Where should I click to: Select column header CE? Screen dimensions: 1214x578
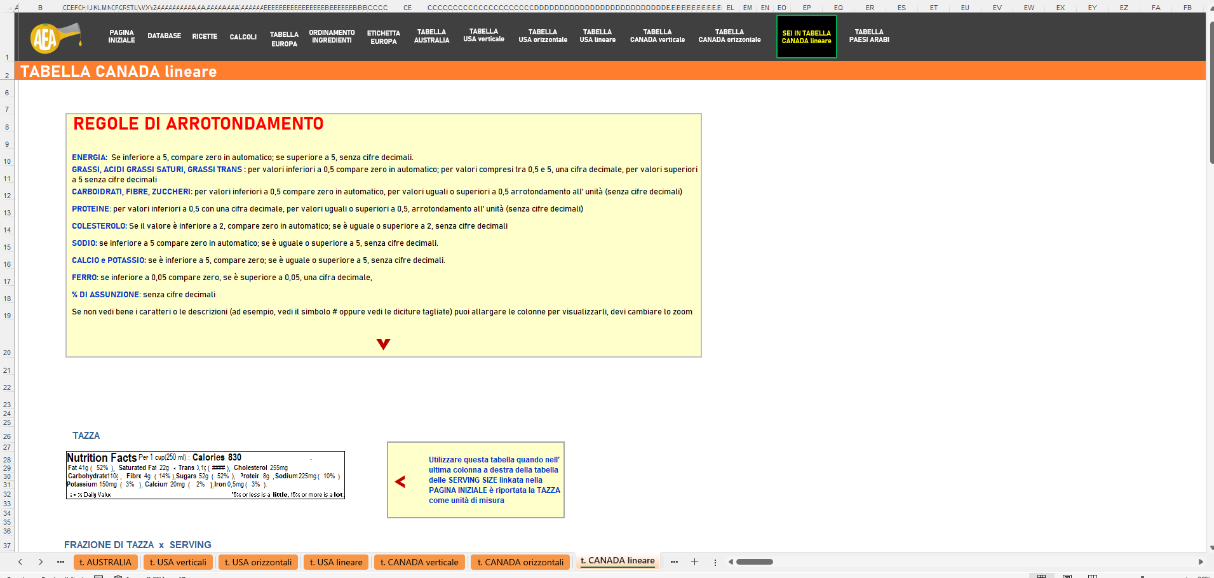(408, 8)
